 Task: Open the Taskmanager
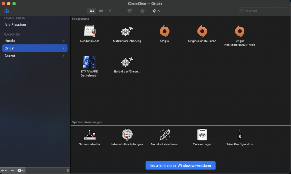pos(202,135)
